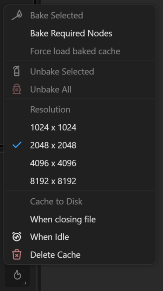Click the flame bake button below menu

pos(18,275)
